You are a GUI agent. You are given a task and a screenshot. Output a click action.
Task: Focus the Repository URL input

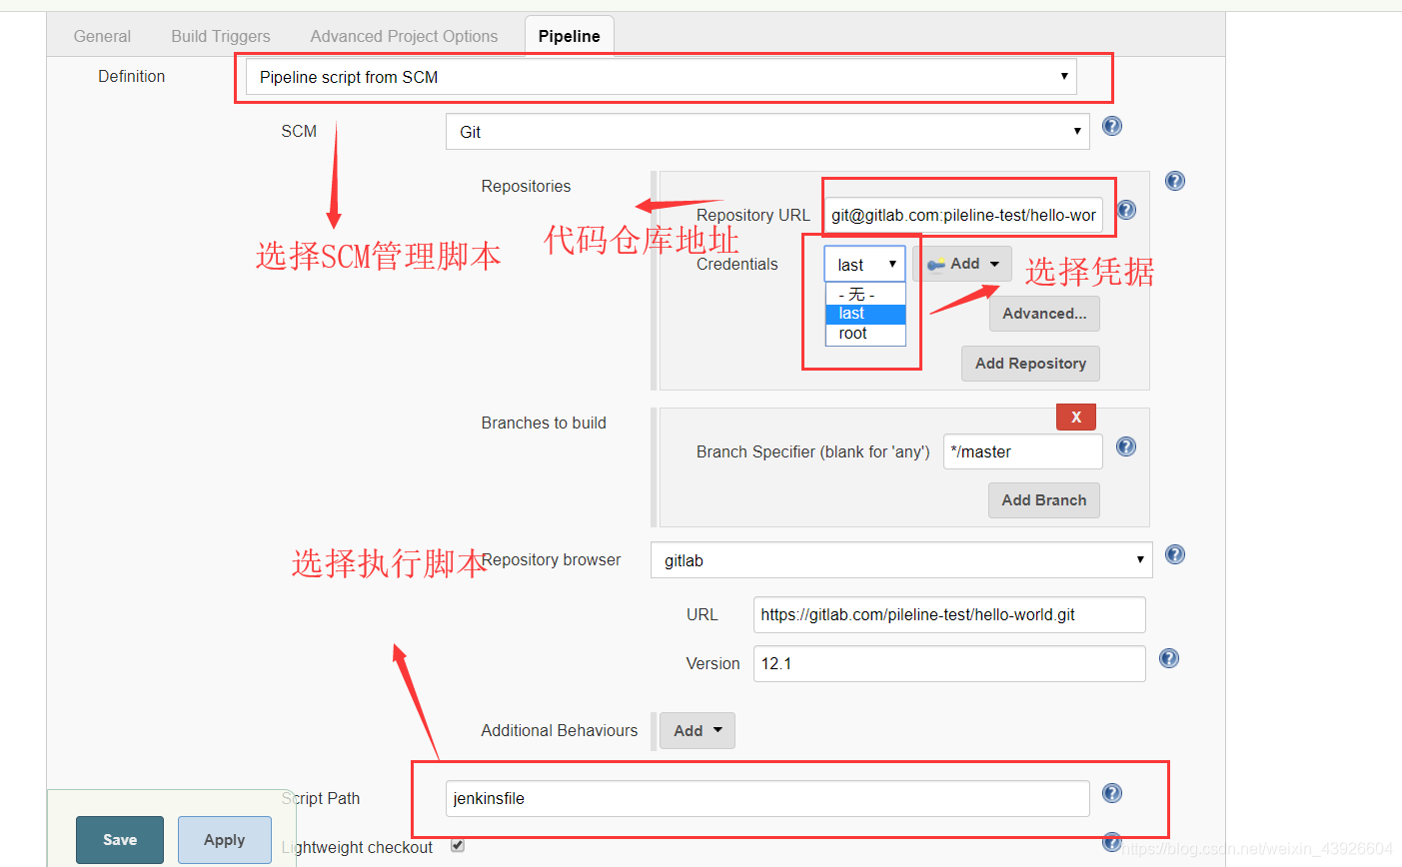[964, 215]
